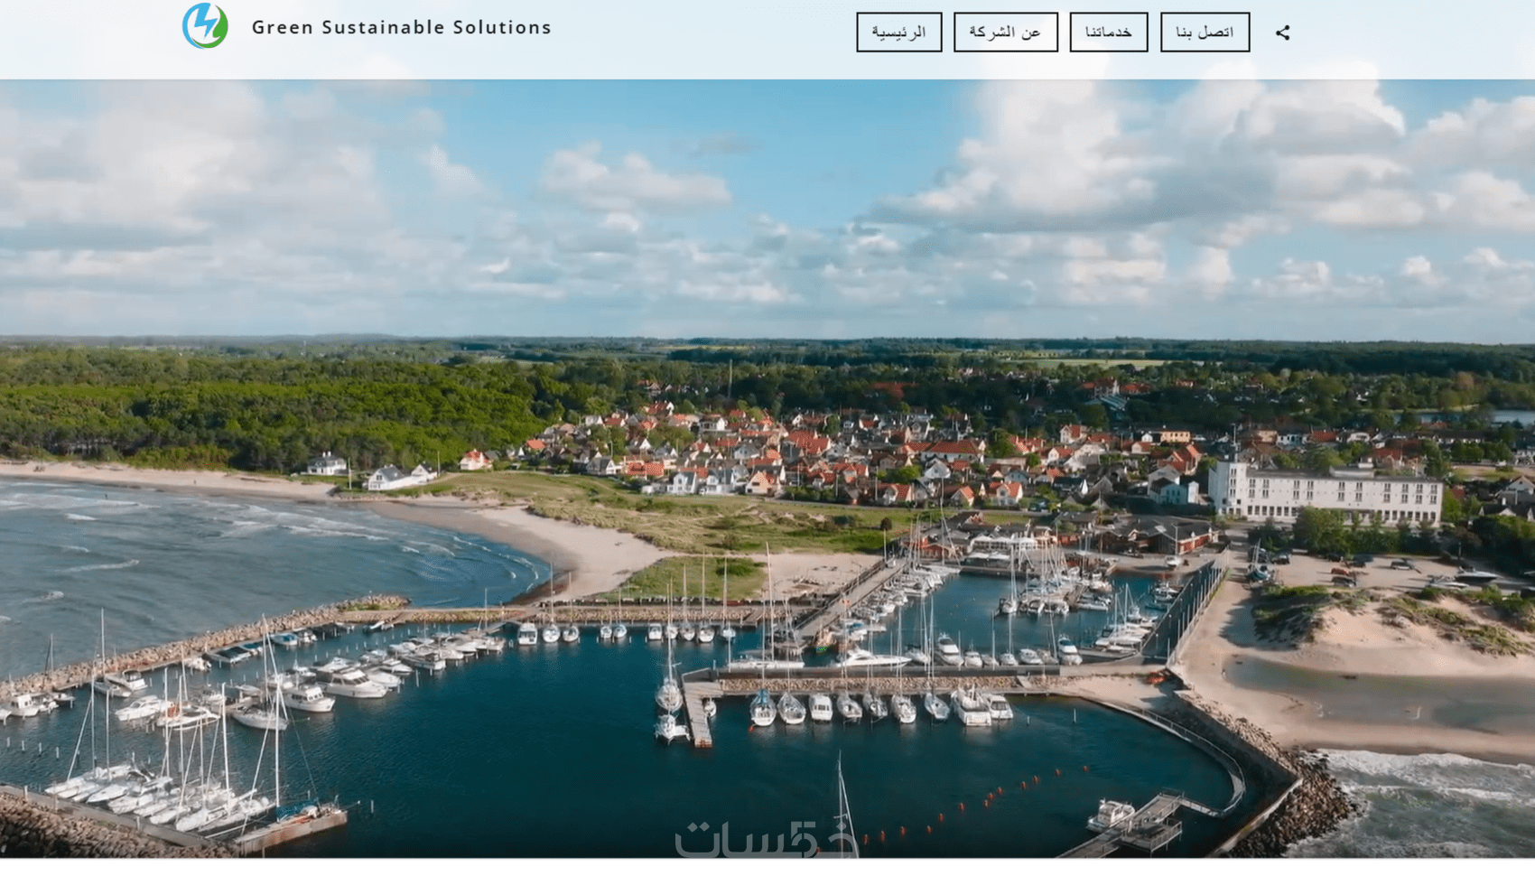Open the اتصل بنا contact page
The width and height of the screenshot is (1535, 876).
click(1205, 33)
